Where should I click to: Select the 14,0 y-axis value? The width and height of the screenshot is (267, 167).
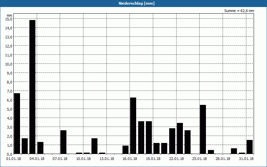(x=9, y=28)
